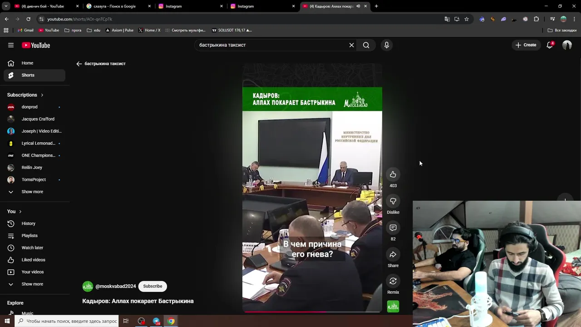Image resolution: width=581 pixels, height=327 pixels.
Task: Pause the playing Short video
Action: pyautogui.click(x=312, y=188)
